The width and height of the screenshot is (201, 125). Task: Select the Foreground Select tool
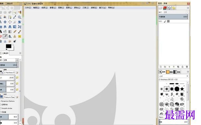coord(5,17)
